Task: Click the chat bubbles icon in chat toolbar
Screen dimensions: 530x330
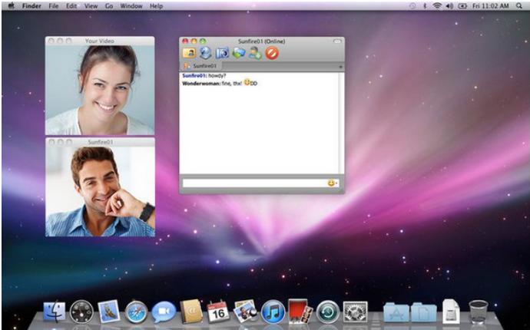Action: click(x=239, y=54)
